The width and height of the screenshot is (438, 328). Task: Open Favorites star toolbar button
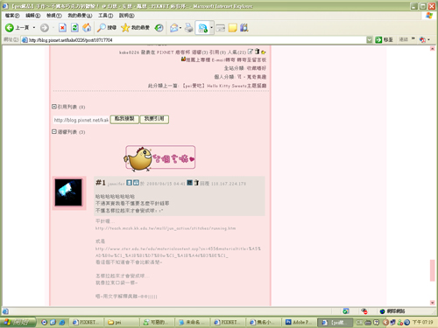click(x=135, y=28)
